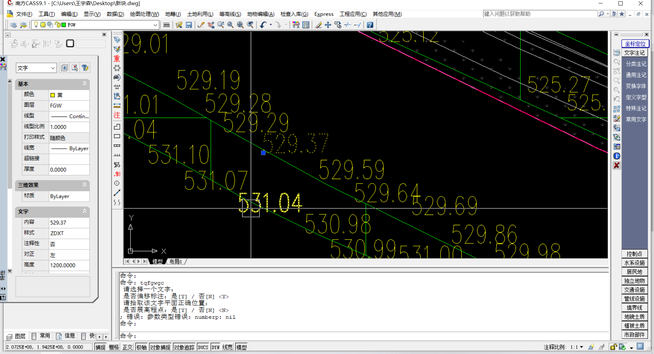
Task: Toggle 对象捕捉 object snap
Action: click(x=160, y=347)
